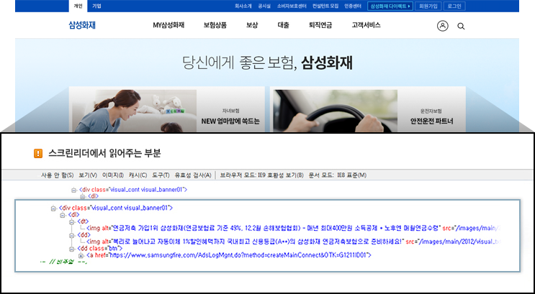Click the 당신에게 좋은 보험, 삼성화재 headline
Viewport: 535px width, 294px height.
click(267, 63)
